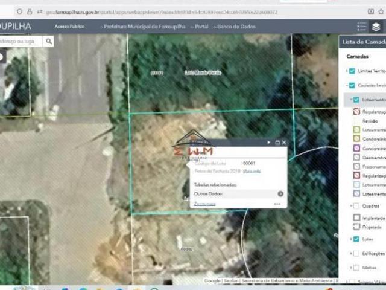The height and width of the screenshot is (290, 386).
Task: Click the tan Condomínio legend swatch
Action: pos(356,138)
